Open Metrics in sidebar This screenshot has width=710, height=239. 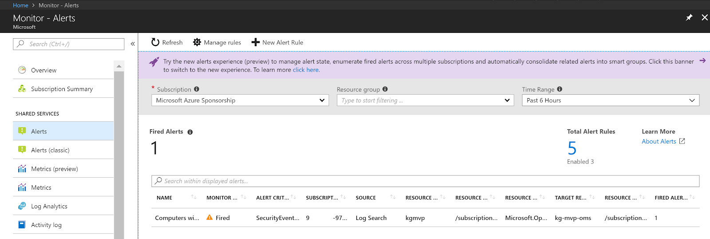pyautogui.click(x=63, y=187)
